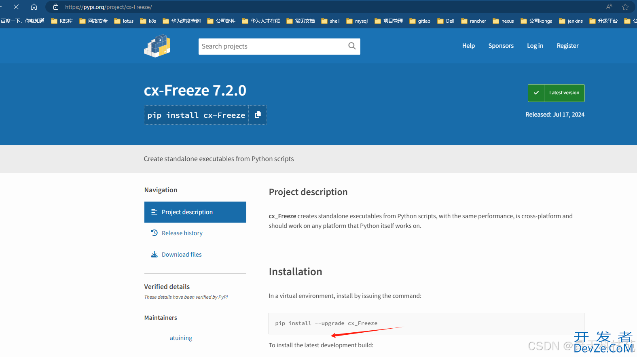Click the Released: Jul 17, 2024 text
This screenshot has height=357, width=637.
point(555,115)
